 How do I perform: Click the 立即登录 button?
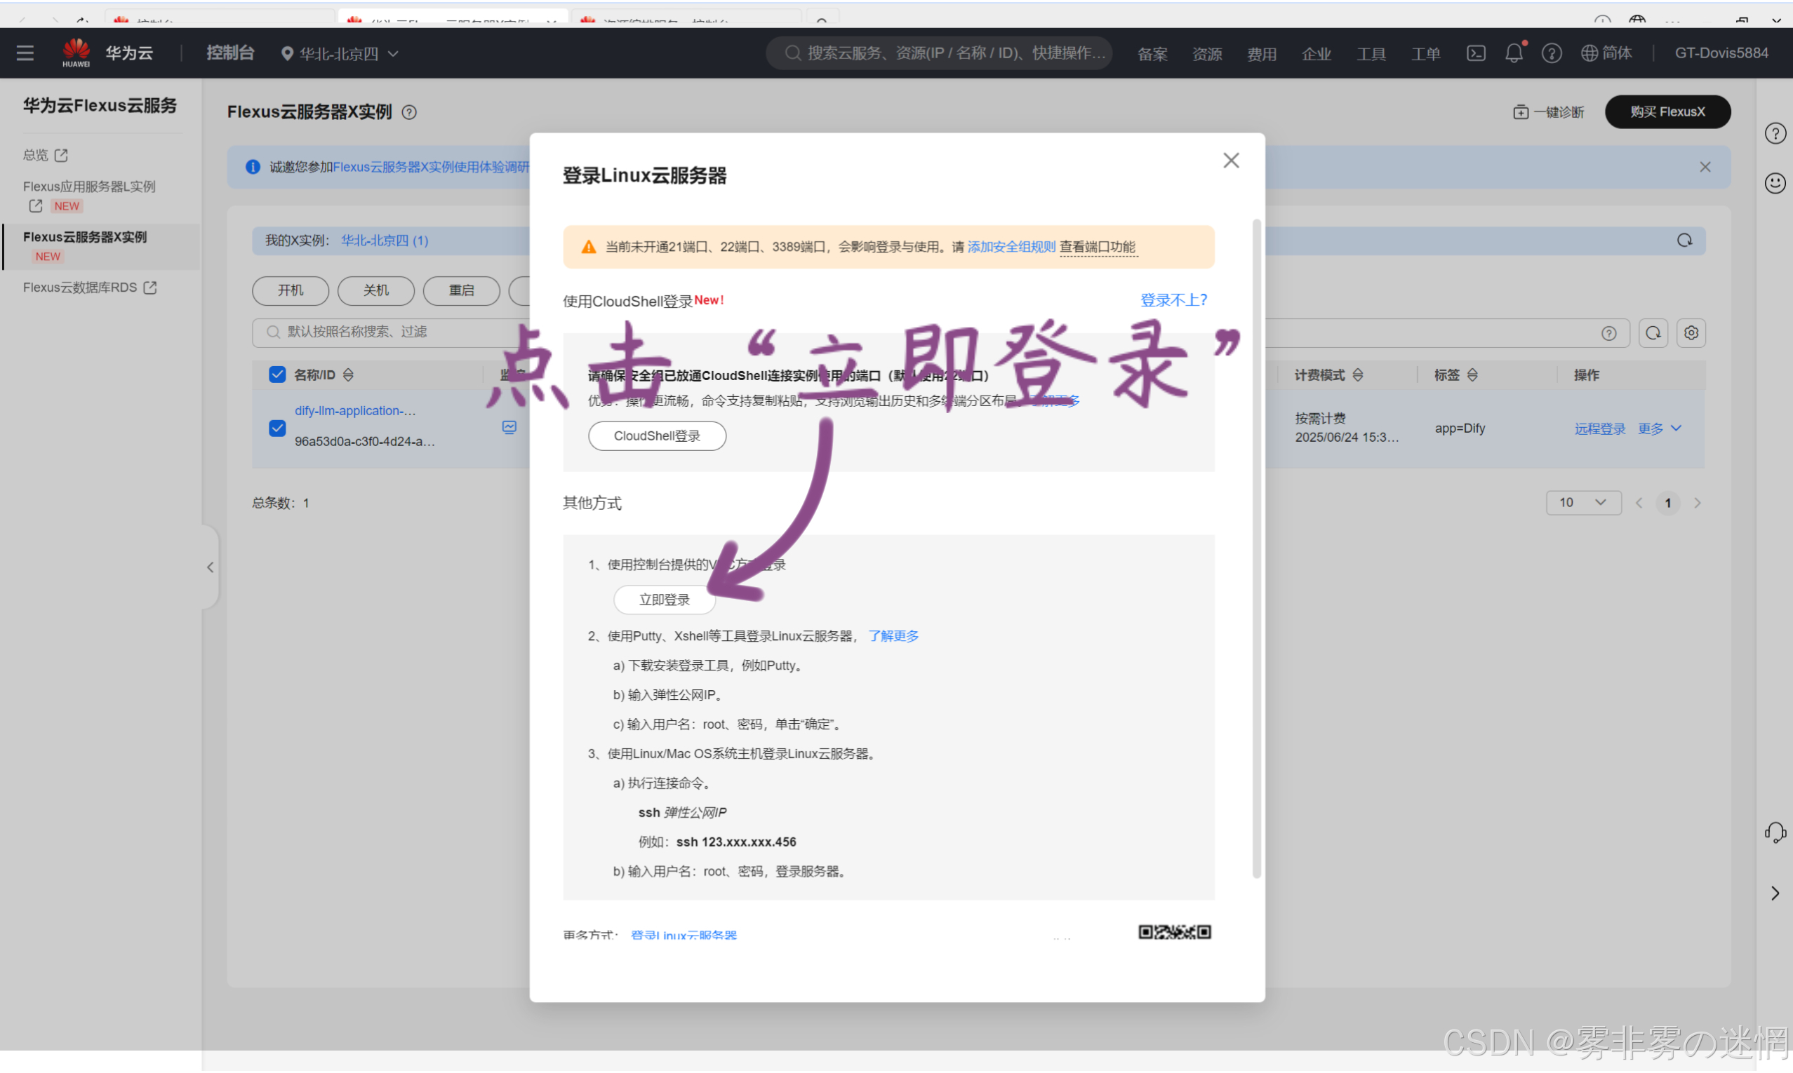tap(664, 600)
